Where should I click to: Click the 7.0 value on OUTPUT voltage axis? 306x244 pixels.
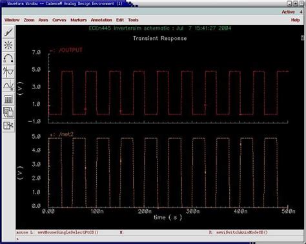point(36,52)
